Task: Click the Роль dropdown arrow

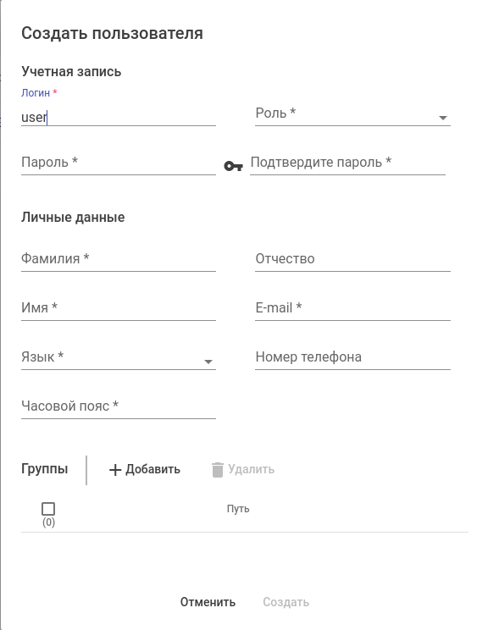Action: (x=443, y=118)
